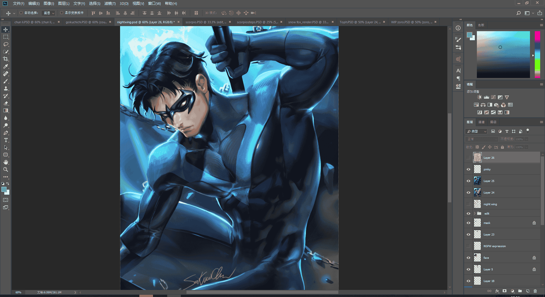Select the Crop tool

coord(6,59)
